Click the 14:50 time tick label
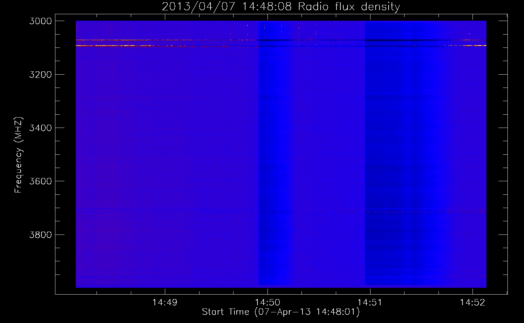This screenshot has height=323, width=524. [x=268, y=302]
